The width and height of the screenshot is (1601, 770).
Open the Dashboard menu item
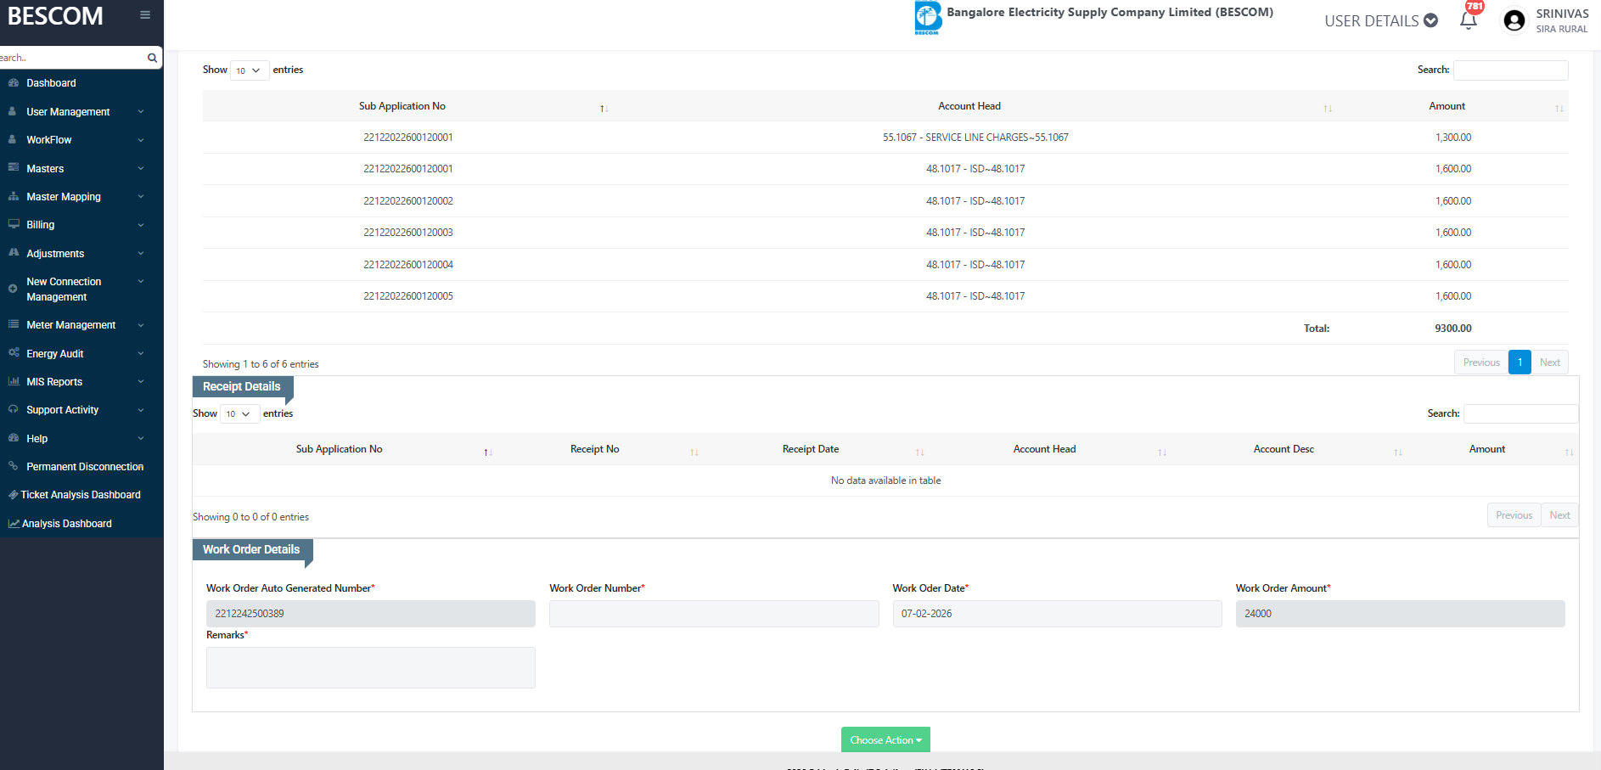click(51, 83)
